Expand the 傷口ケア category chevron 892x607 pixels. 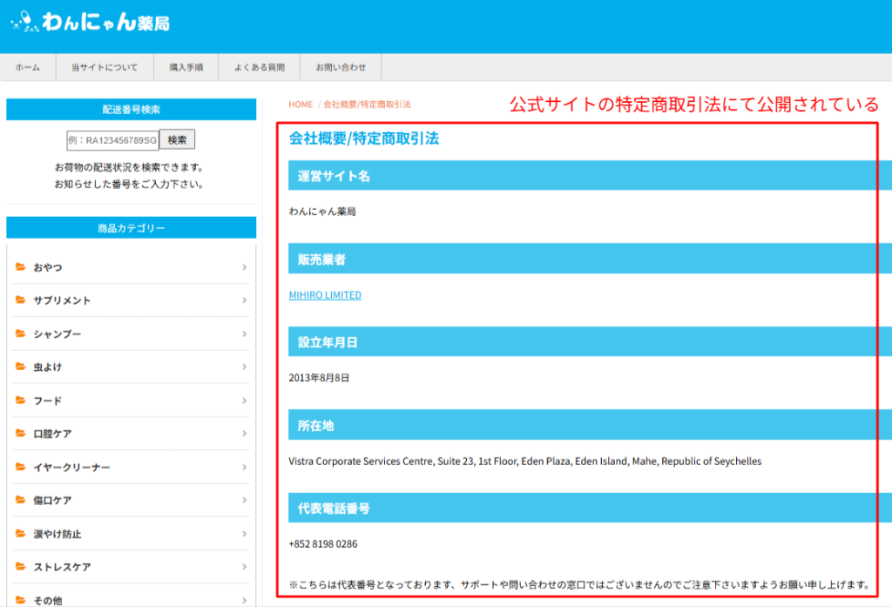click(244, 500)
